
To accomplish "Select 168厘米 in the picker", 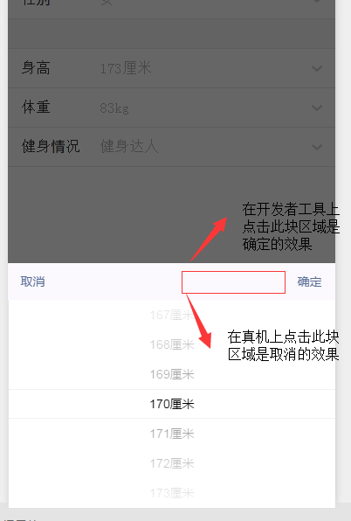I will point(172,344).
